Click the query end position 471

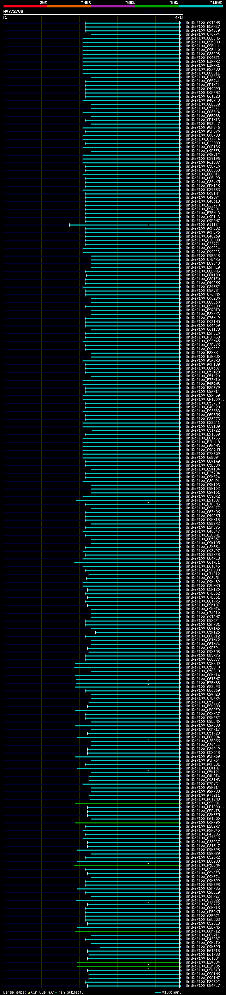pos(178,17)
